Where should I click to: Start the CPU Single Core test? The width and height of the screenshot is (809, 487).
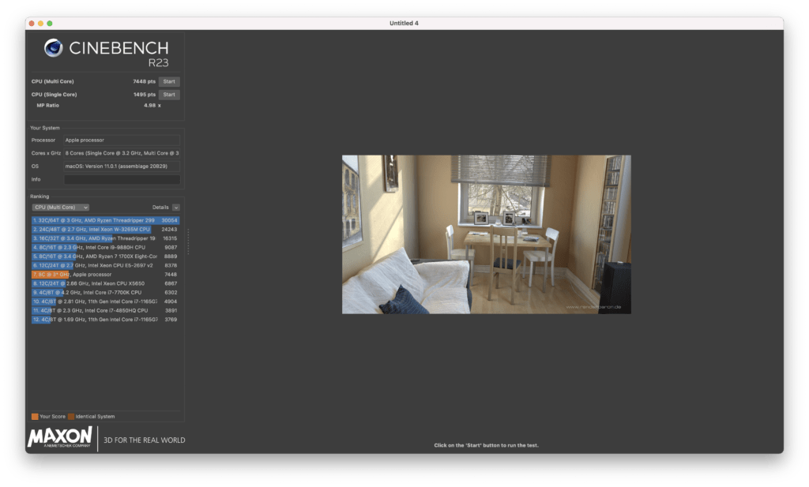(x=169, y=94)
